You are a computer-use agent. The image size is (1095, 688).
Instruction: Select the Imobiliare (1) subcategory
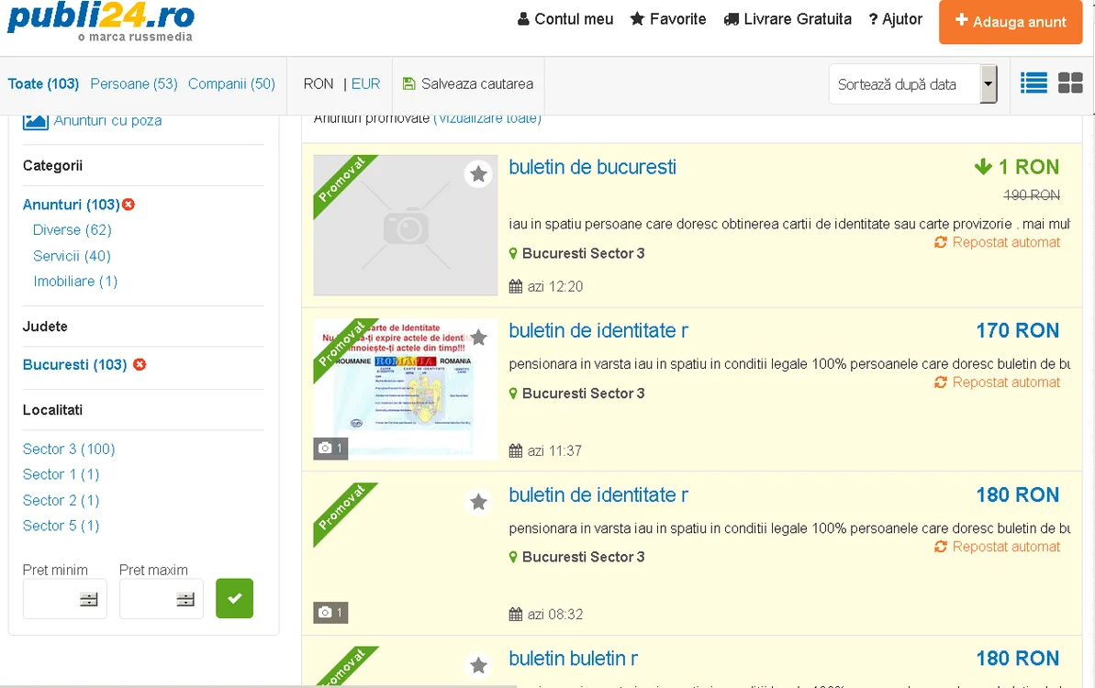75,282
